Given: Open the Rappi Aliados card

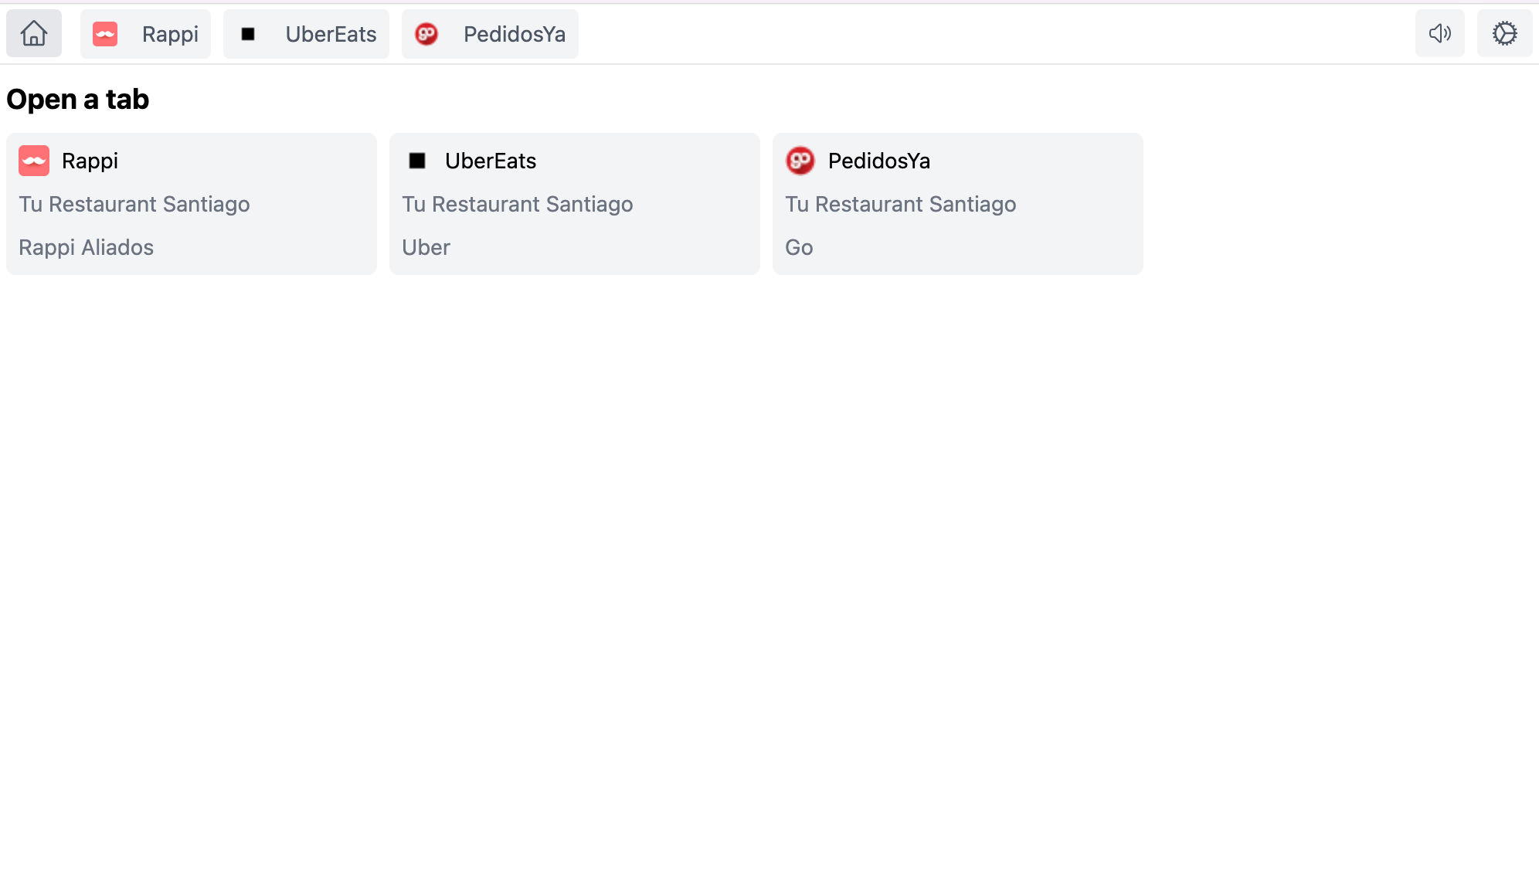Looking at the screenshot, I should tap(192, 204).
